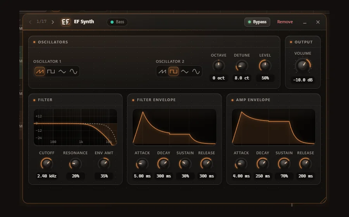
Task: Click the output Volume knob
Action: [303, 65]
